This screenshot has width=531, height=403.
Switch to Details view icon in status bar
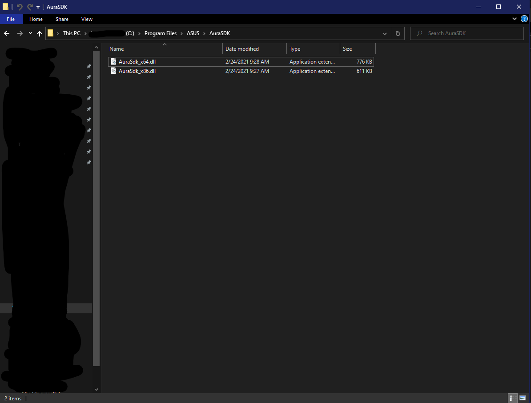click(x=513, y=398)
